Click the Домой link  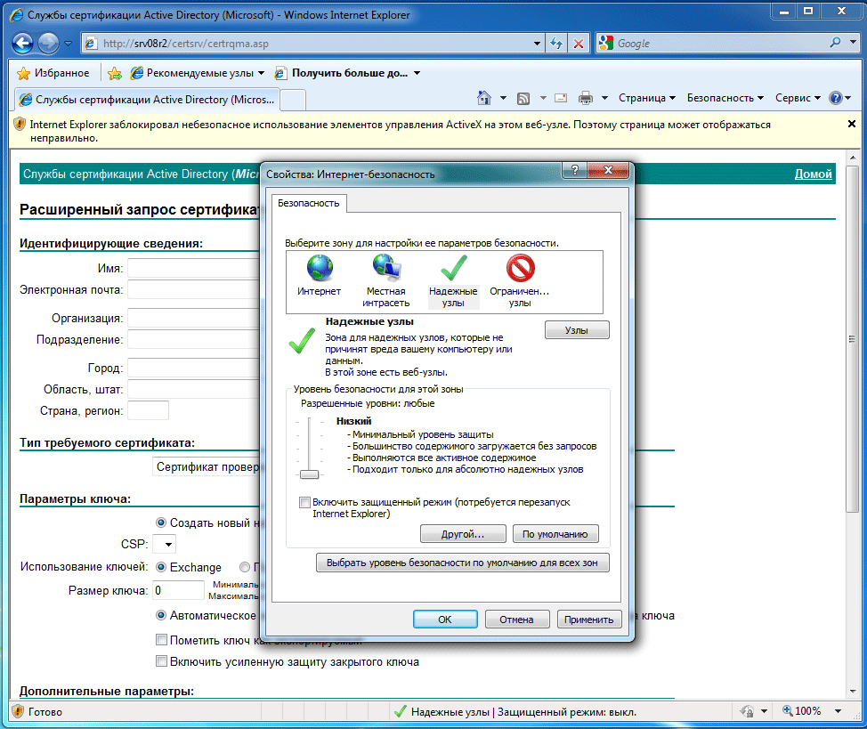[813, 174]
